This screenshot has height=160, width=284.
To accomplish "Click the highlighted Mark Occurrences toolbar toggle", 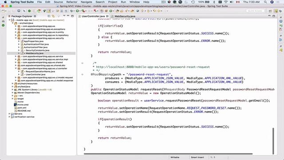I will point(49,11).
